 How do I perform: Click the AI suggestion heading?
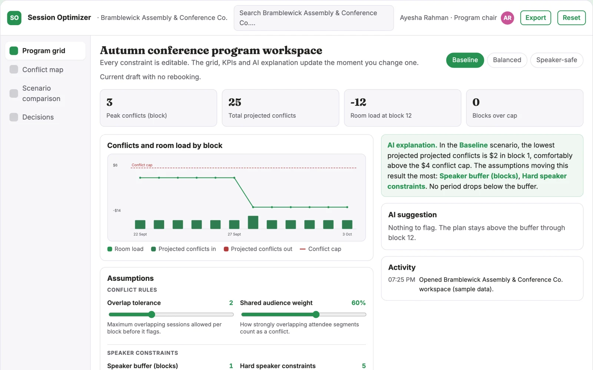pyautogui.click(x=412, y=215)
